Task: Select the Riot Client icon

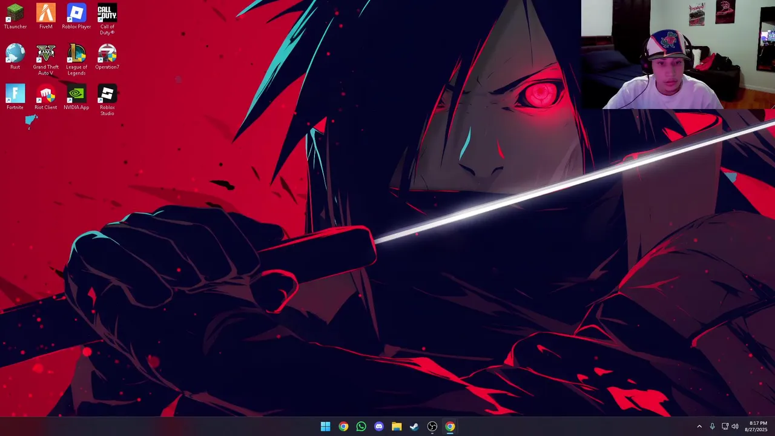Action: coord(46,97)
